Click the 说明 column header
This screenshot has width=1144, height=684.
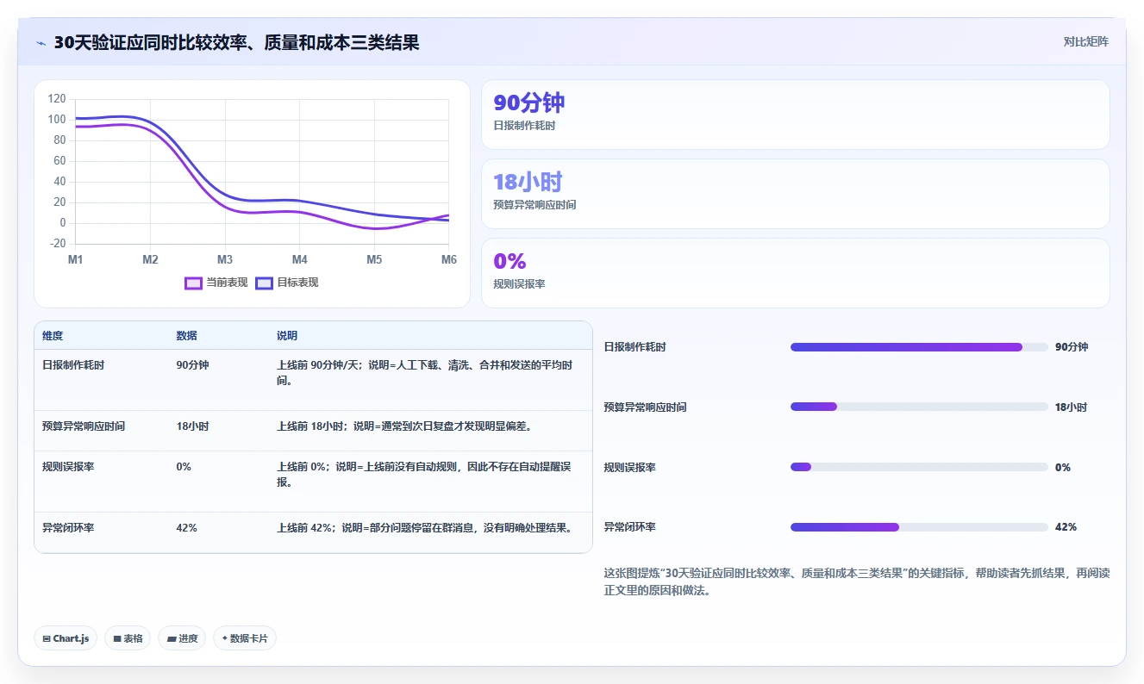[287, 336]
